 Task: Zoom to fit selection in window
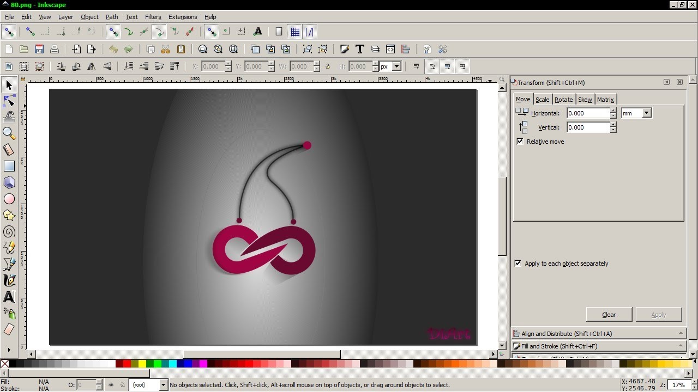coord(203,49)
